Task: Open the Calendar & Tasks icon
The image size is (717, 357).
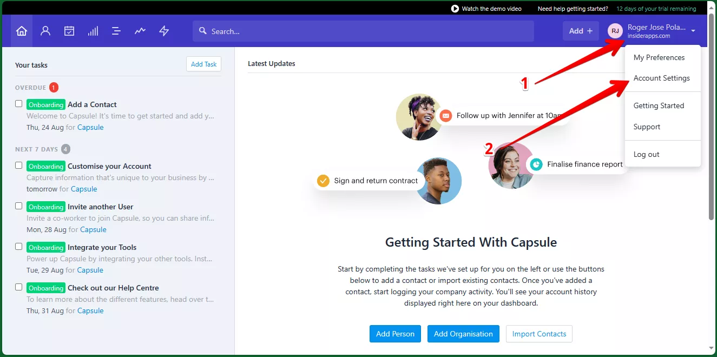Action: click(69, 31)
